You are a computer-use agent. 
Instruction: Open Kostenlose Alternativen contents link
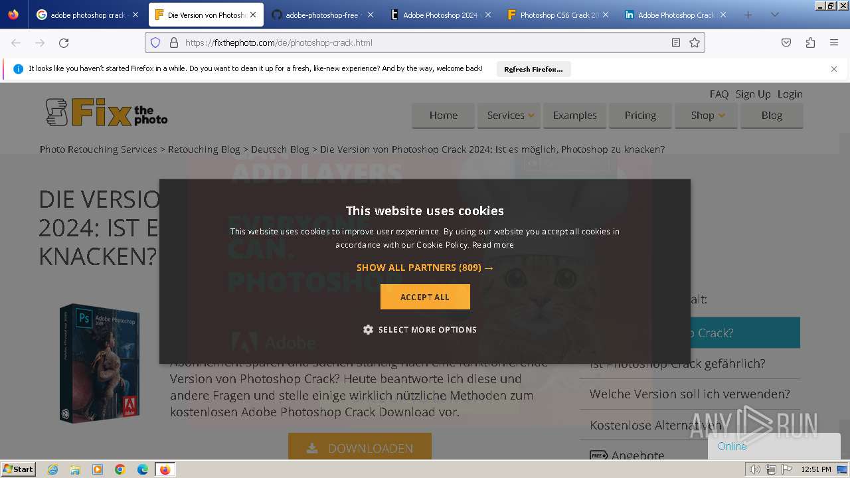coord(655,425)
